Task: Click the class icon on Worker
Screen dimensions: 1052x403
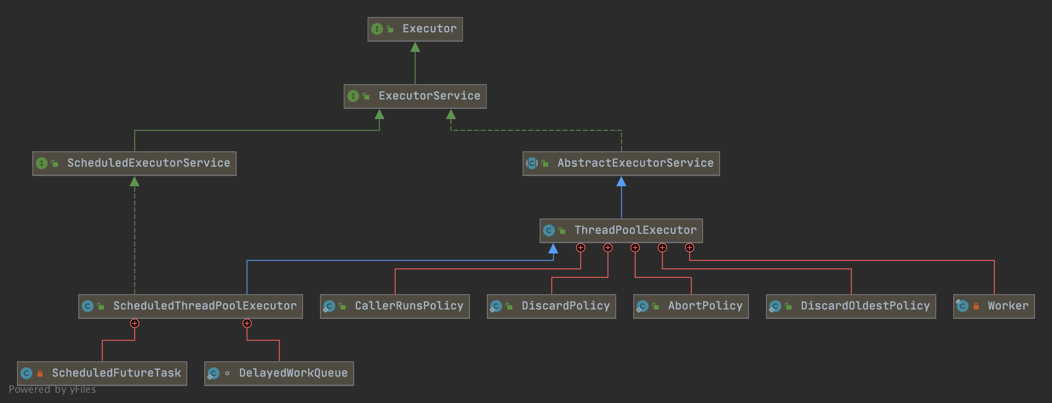Action: click(962, 306)
